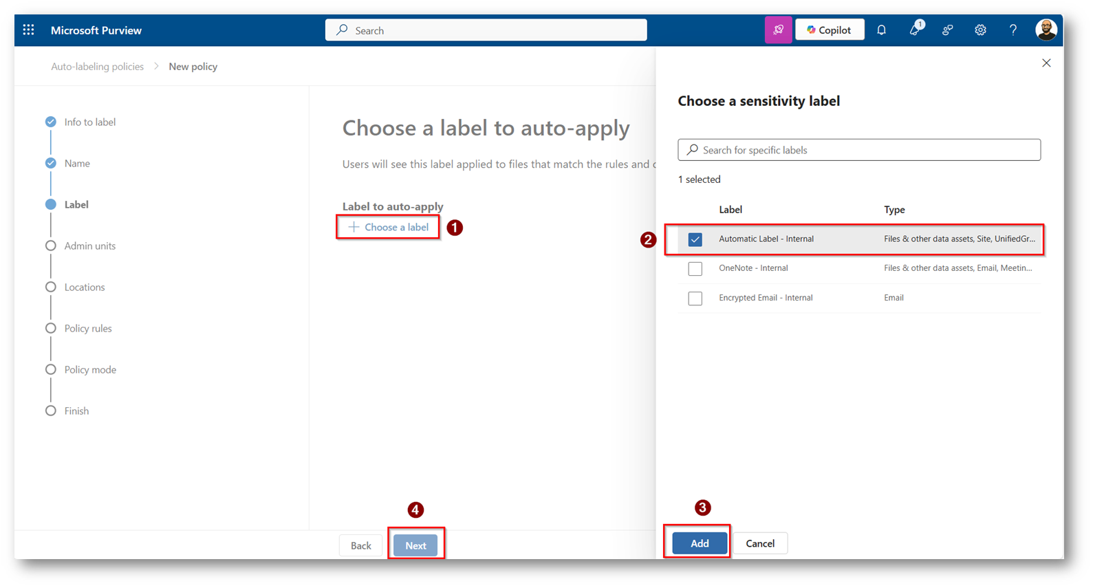This screenshot has height=588, width=1093.
Task: Open the Copilot button
Action: [830, 30]
